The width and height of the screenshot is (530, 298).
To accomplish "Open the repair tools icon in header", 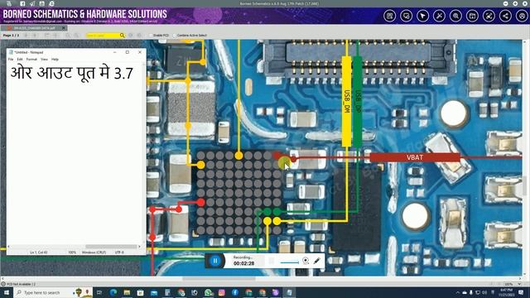I will click(440, 16).
